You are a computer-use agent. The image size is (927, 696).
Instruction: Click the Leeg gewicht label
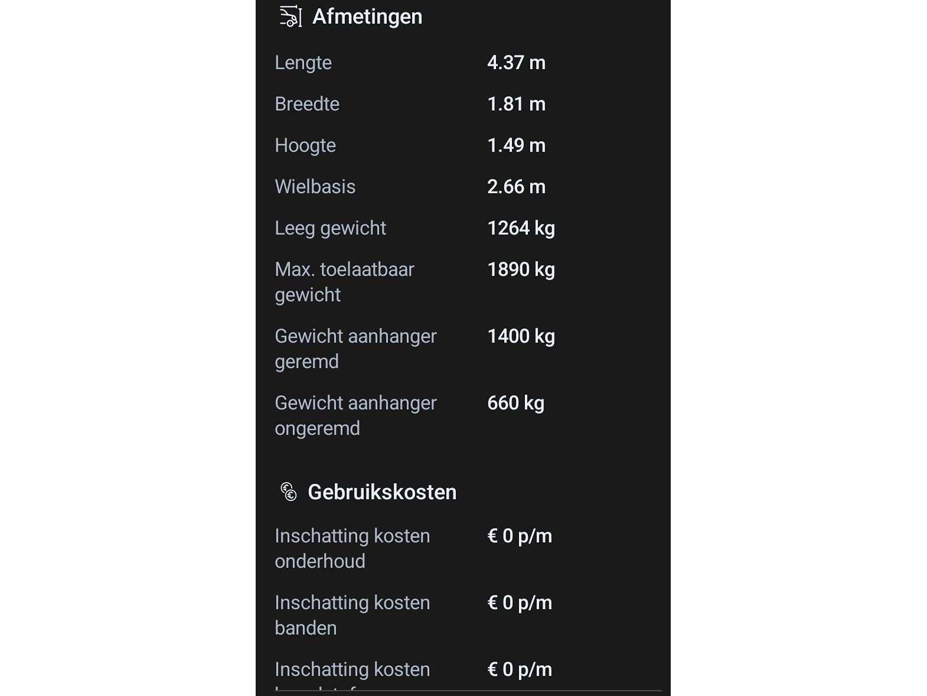[x=330, y=228]
